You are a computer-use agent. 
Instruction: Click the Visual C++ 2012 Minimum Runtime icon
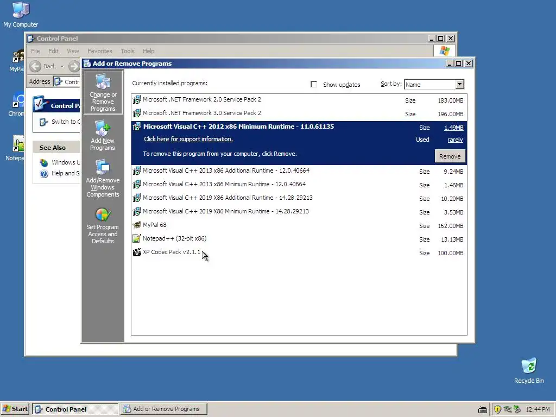pyautogui.click(x=136, y=127)
